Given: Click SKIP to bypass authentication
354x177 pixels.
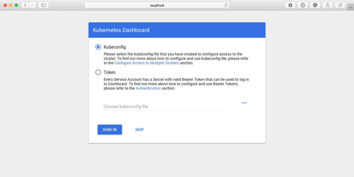Looking at the screenshot, I should [139, 130].
